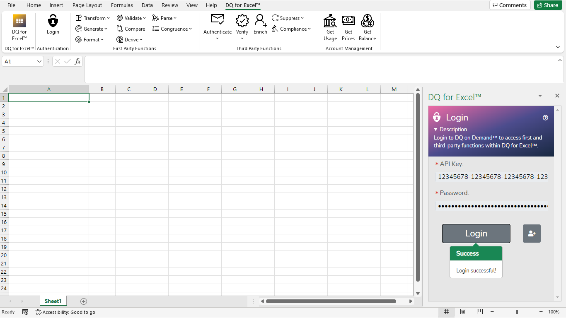Switch to the Formulas tab
566x318 pixels.
122,5
